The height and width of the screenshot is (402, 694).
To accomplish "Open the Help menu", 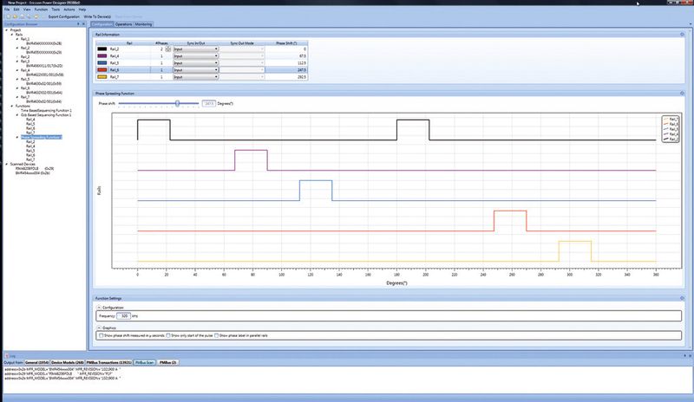I will tap(82, 10).
